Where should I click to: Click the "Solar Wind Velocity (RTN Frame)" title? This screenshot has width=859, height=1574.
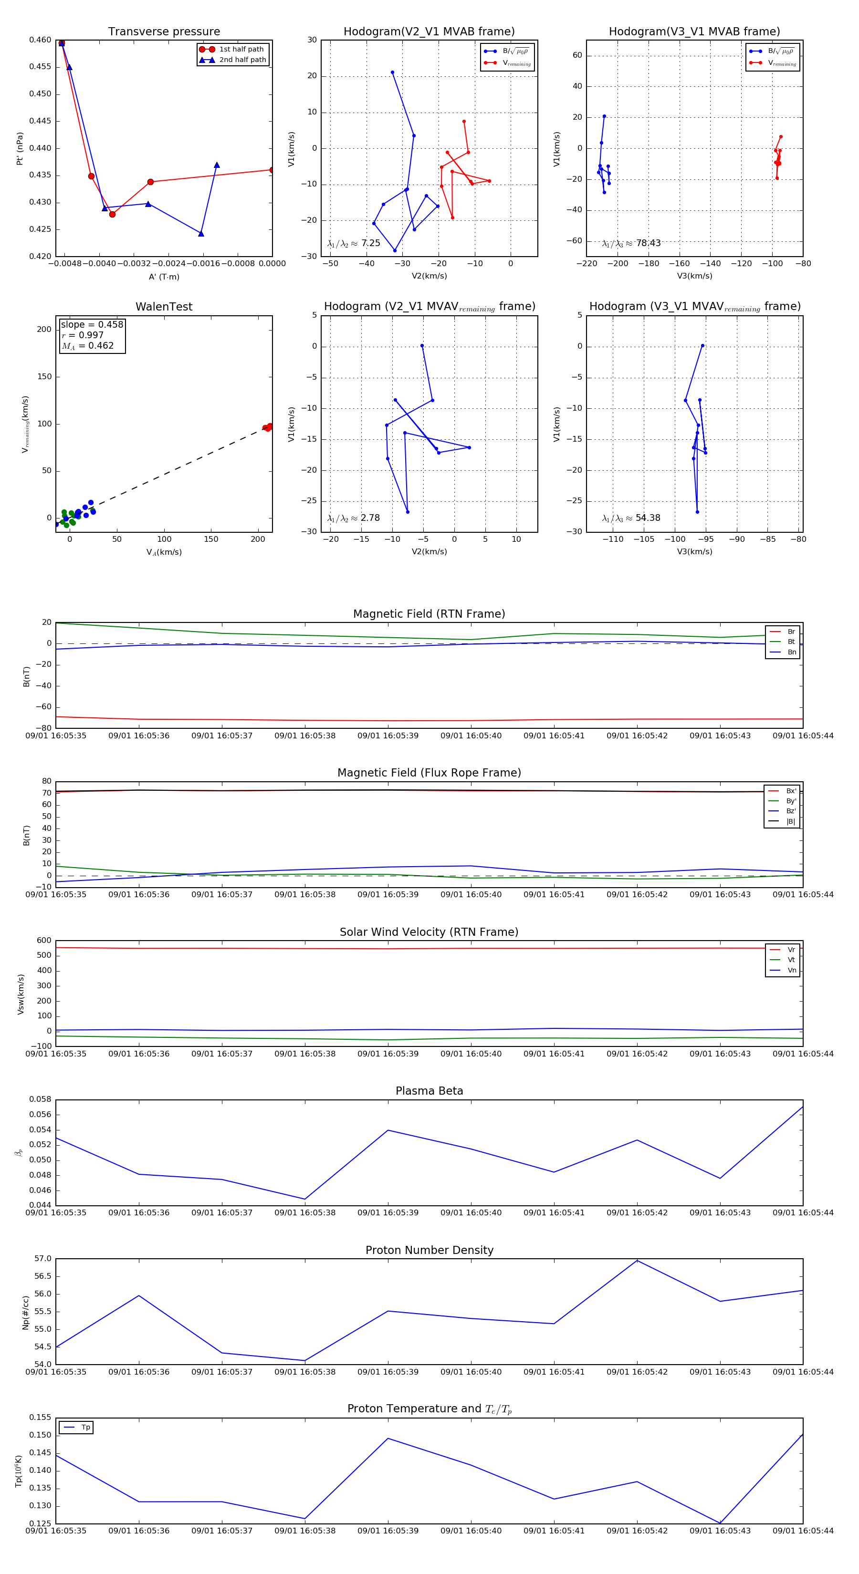tap(429, 932)
